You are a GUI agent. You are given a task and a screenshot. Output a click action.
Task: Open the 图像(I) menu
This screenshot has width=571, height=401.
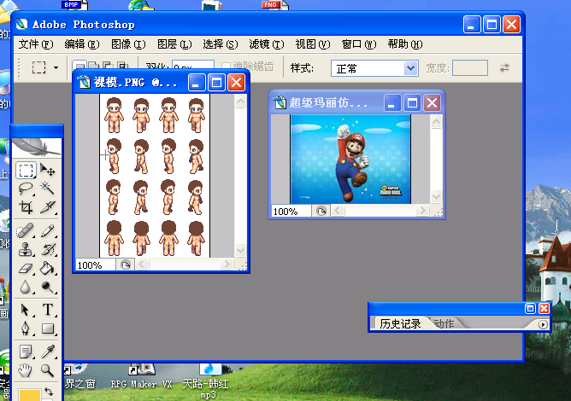click(x=128, y=44)
